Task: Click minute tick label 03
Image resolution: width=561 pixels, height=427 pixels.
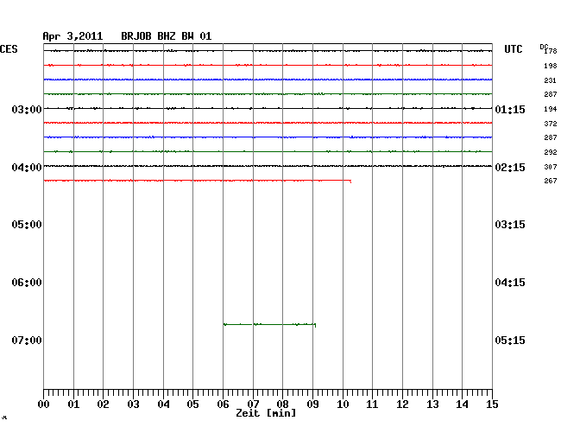Action: 134,405
